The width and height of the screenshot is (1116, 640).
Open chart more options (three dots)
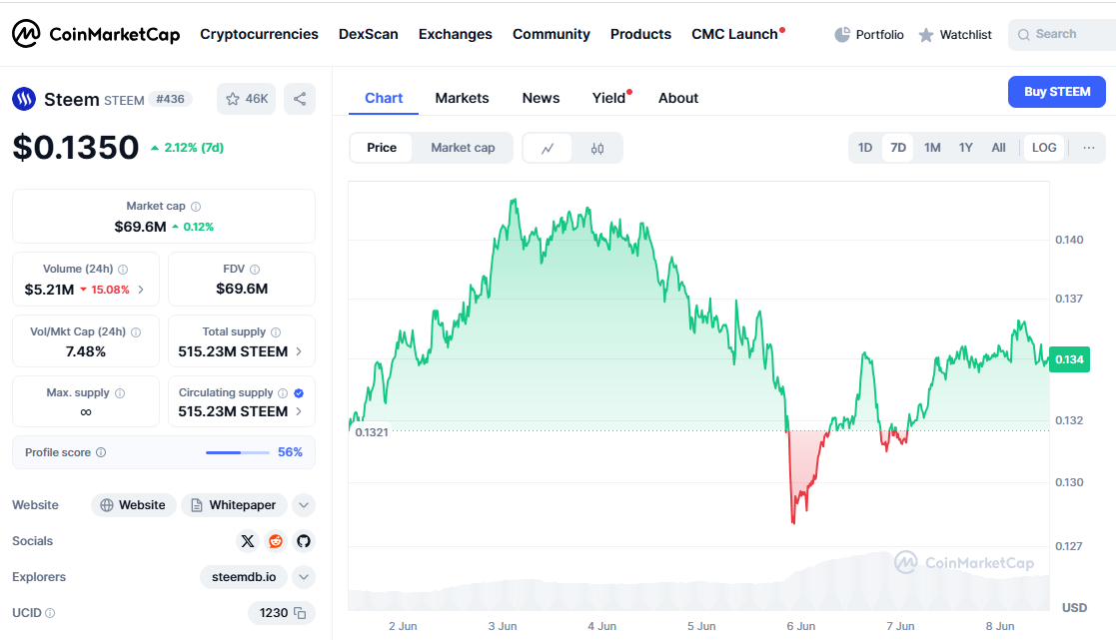click(1089, 148)
